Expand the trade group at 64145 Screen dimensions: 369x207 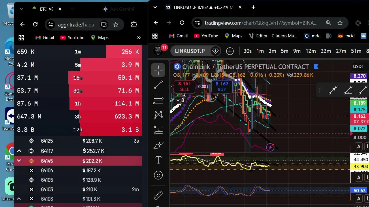[x=19, y=161]
